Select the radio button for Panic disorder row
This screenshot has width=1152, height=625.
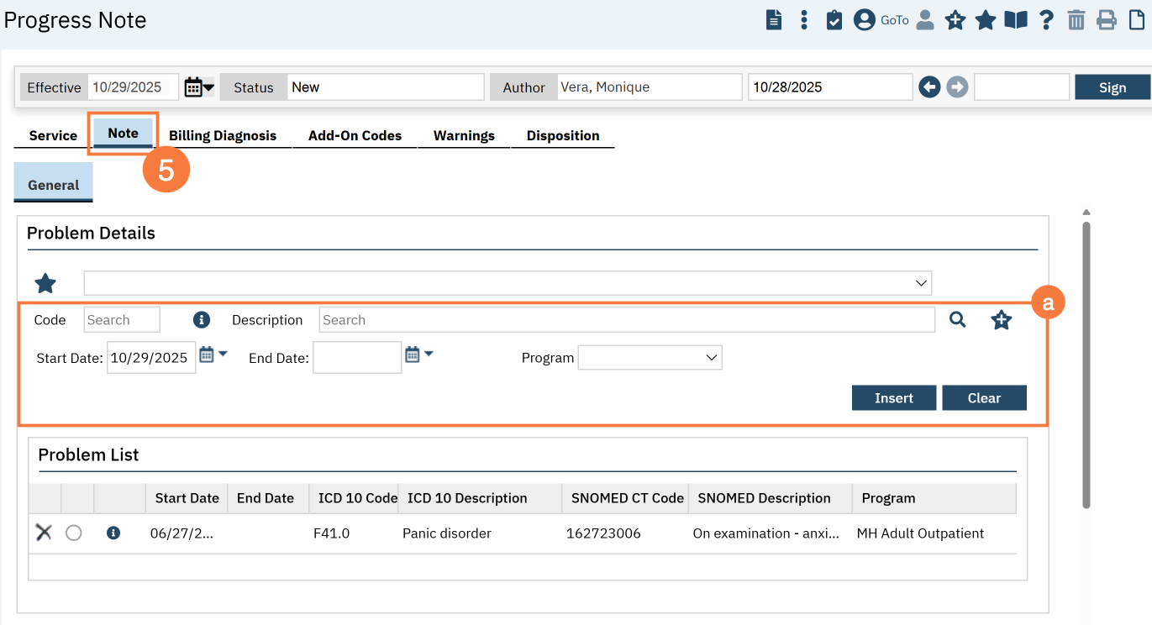(74, 533)
